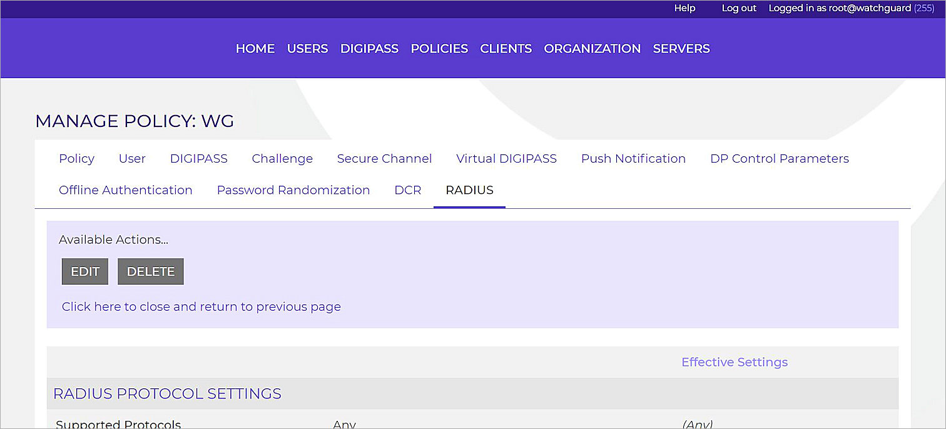Viewport: 946px width, 429px height.
Task: Switch to the Offline Authentication tab
Action: [x=125, y=189]
